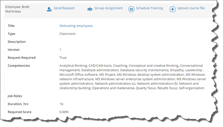Open the Motivating employees course link
223x127 pixels.
click(x=76, y=26)
